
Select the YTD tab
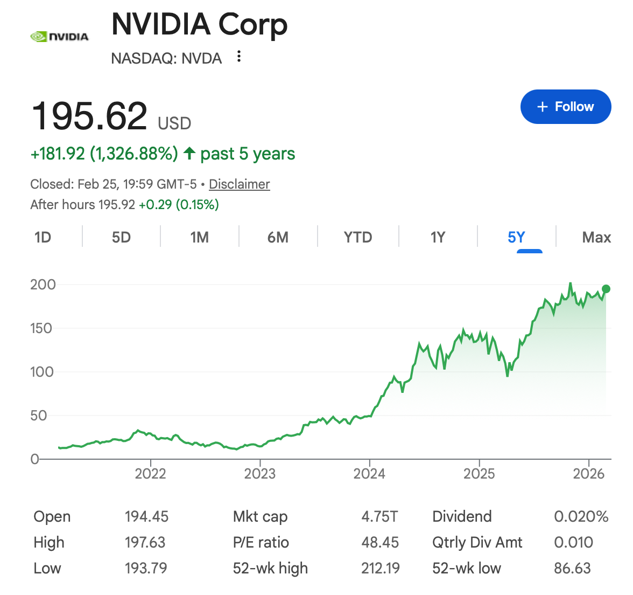pyautogui.click(x=358, y=238)
